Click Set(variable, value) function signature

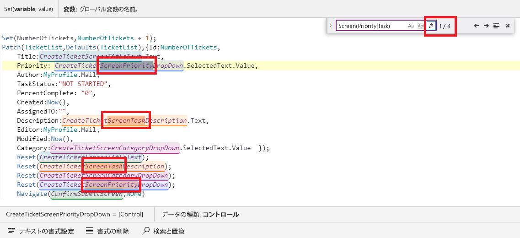tap(28, 9)
